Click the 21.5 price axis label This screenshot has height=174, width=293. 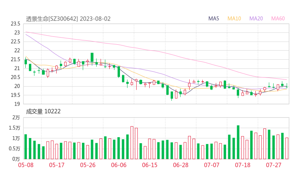click(x=15, y=59)
